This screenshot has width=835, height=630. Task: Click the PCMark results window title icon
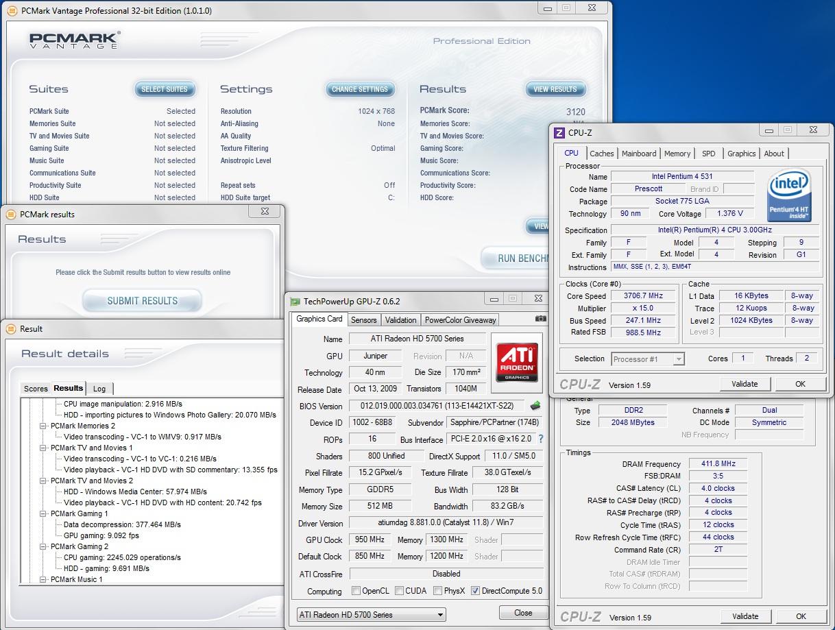point(11,214)
